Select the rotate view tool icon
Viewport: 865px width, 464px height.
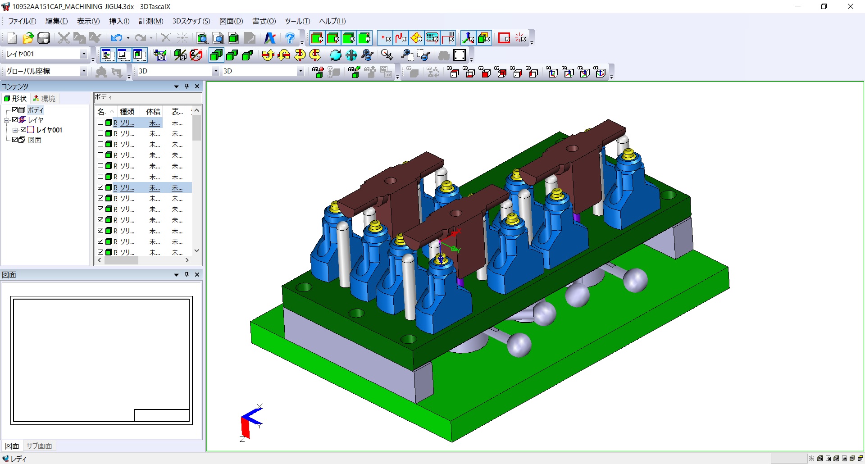(336, 55)
